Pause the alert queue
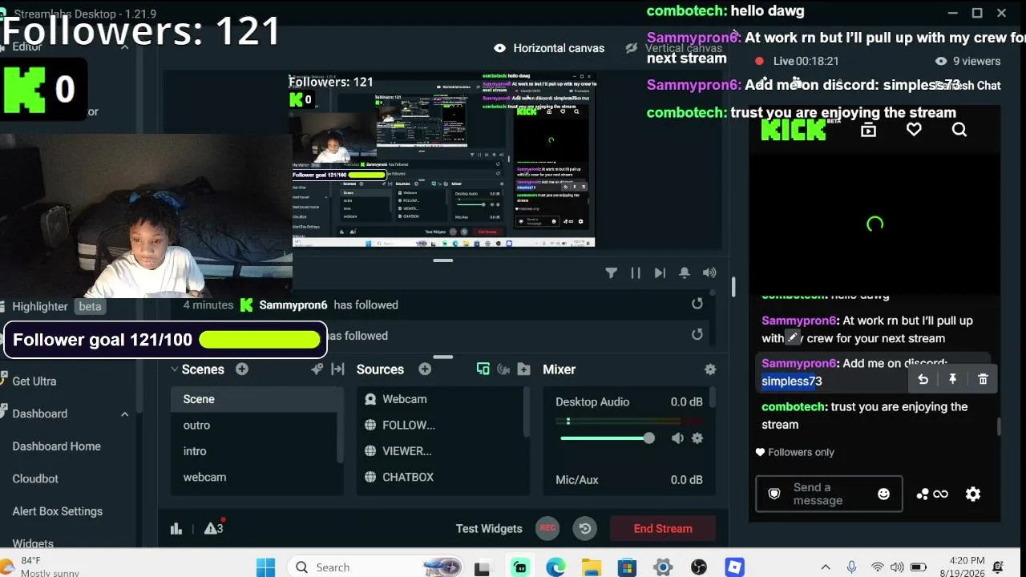Viewport: 1026px width, 577px height. (x=636, y=273)
